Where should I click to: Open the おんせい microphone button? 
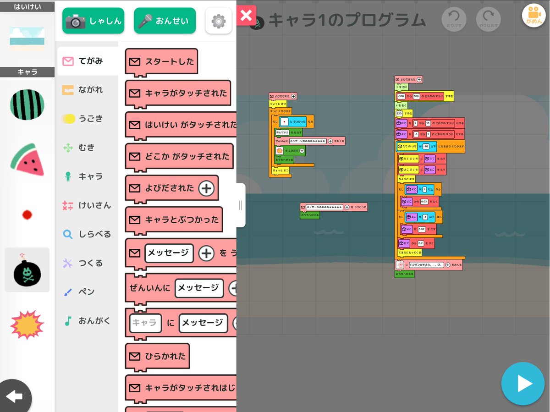pyautogui.click(x=165, y=21)
